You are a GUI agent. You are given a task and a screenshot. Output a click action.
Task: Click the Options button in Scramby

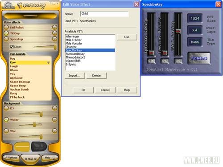pos(11,158)
